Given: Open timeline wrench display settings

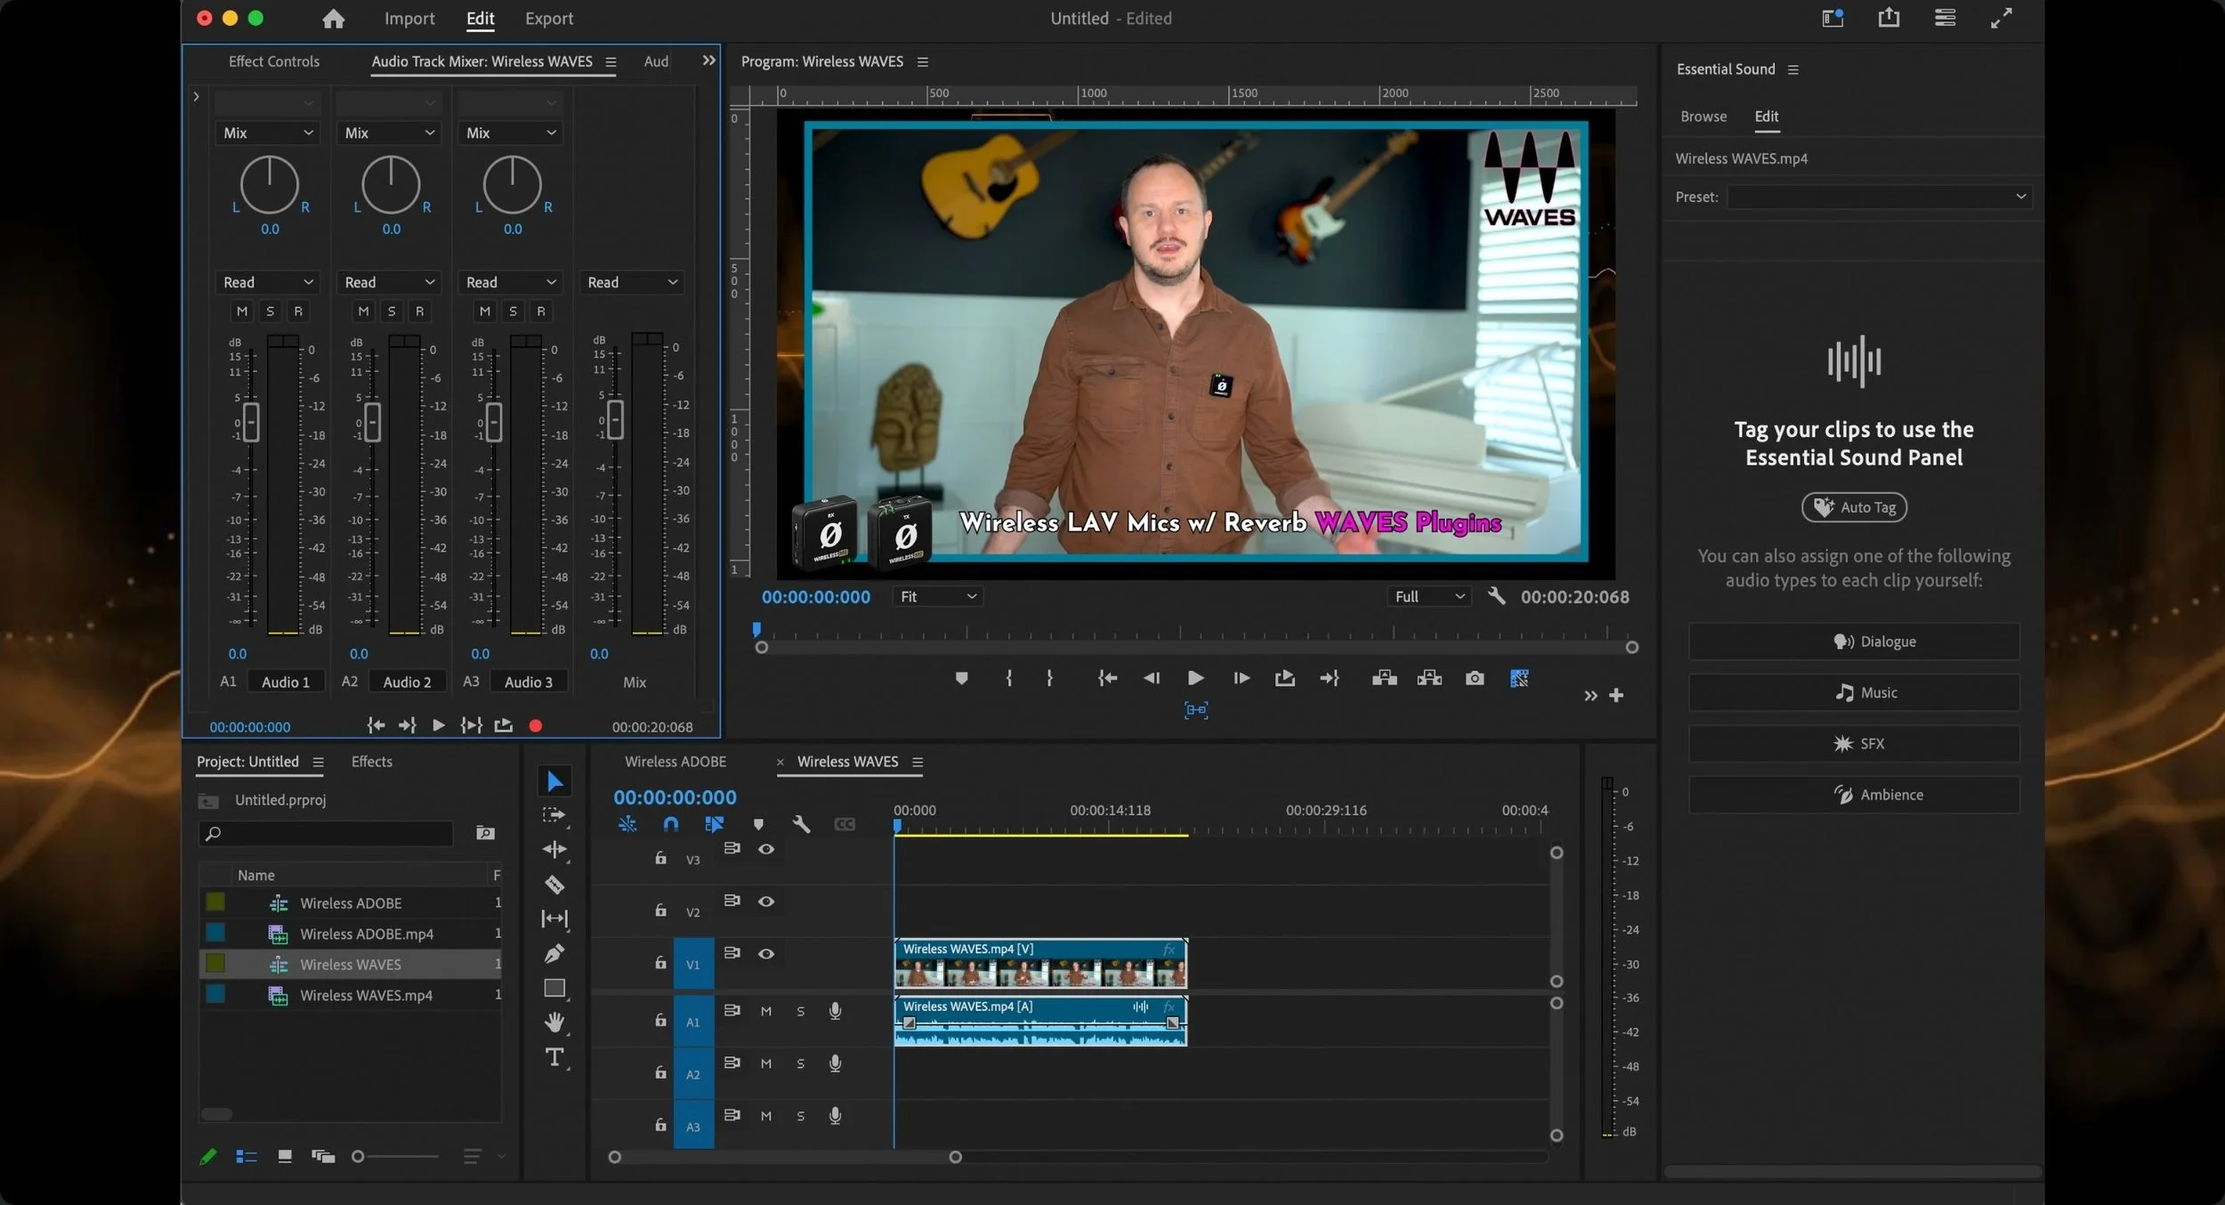Looking at the screenshot, I should 801,825.
